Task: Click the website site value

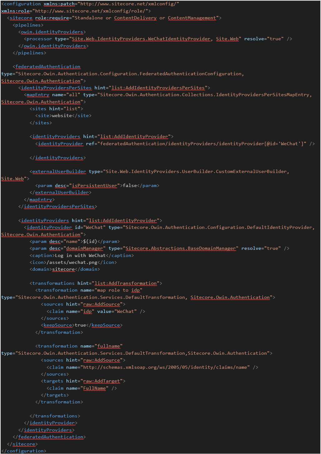Action: (x=61, y=116)
